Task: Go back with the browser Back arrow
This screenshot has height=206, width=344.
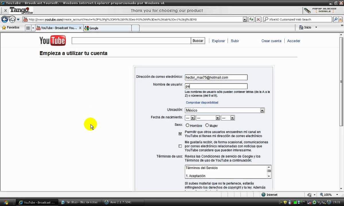Action: pos(5,19)
